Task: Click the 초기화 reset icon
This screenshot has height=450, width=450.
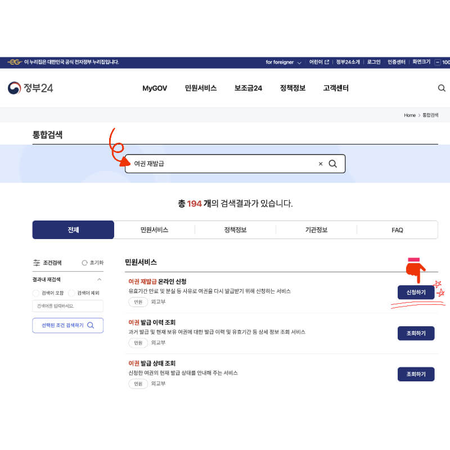Action: [x=85, y=263]
